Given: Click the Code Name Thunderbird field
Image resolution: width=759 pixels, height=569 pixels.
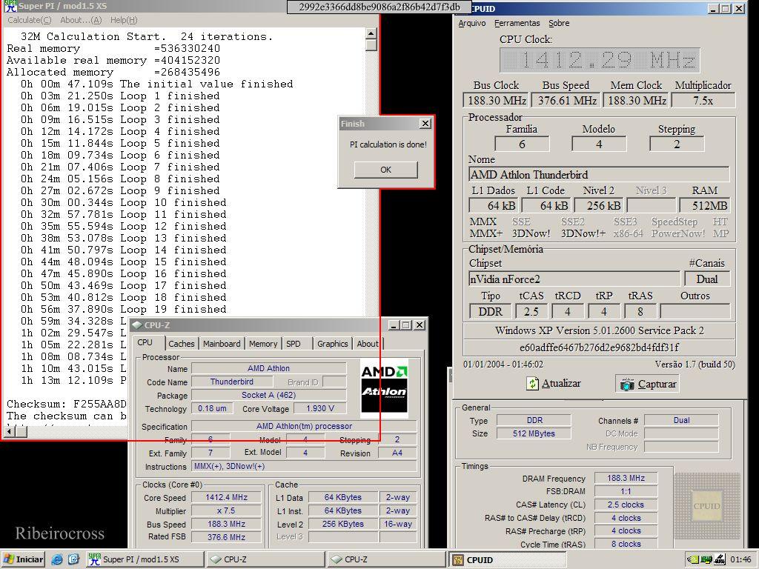Looking at the screenshot, I should pos(231,382).
